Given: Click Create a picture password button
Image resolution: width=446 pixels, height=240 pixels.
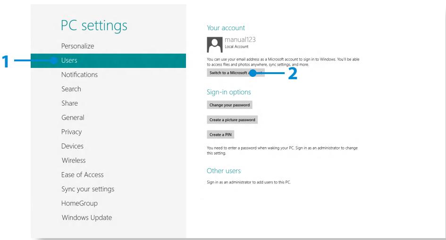Looking at the screenshot, I should coord(232,120).
